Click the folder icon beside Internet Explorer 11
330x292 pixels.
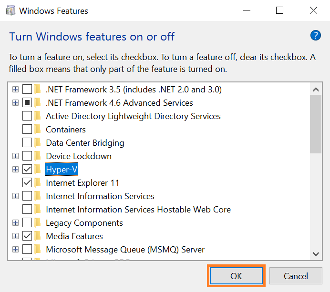(38, 183)
